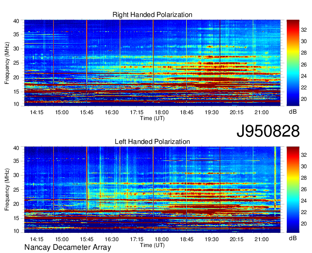Click the 15 MHz tick on the Right Handed plot
The width and height of the screenshot is (312, 253).
(x=17, y=92)
